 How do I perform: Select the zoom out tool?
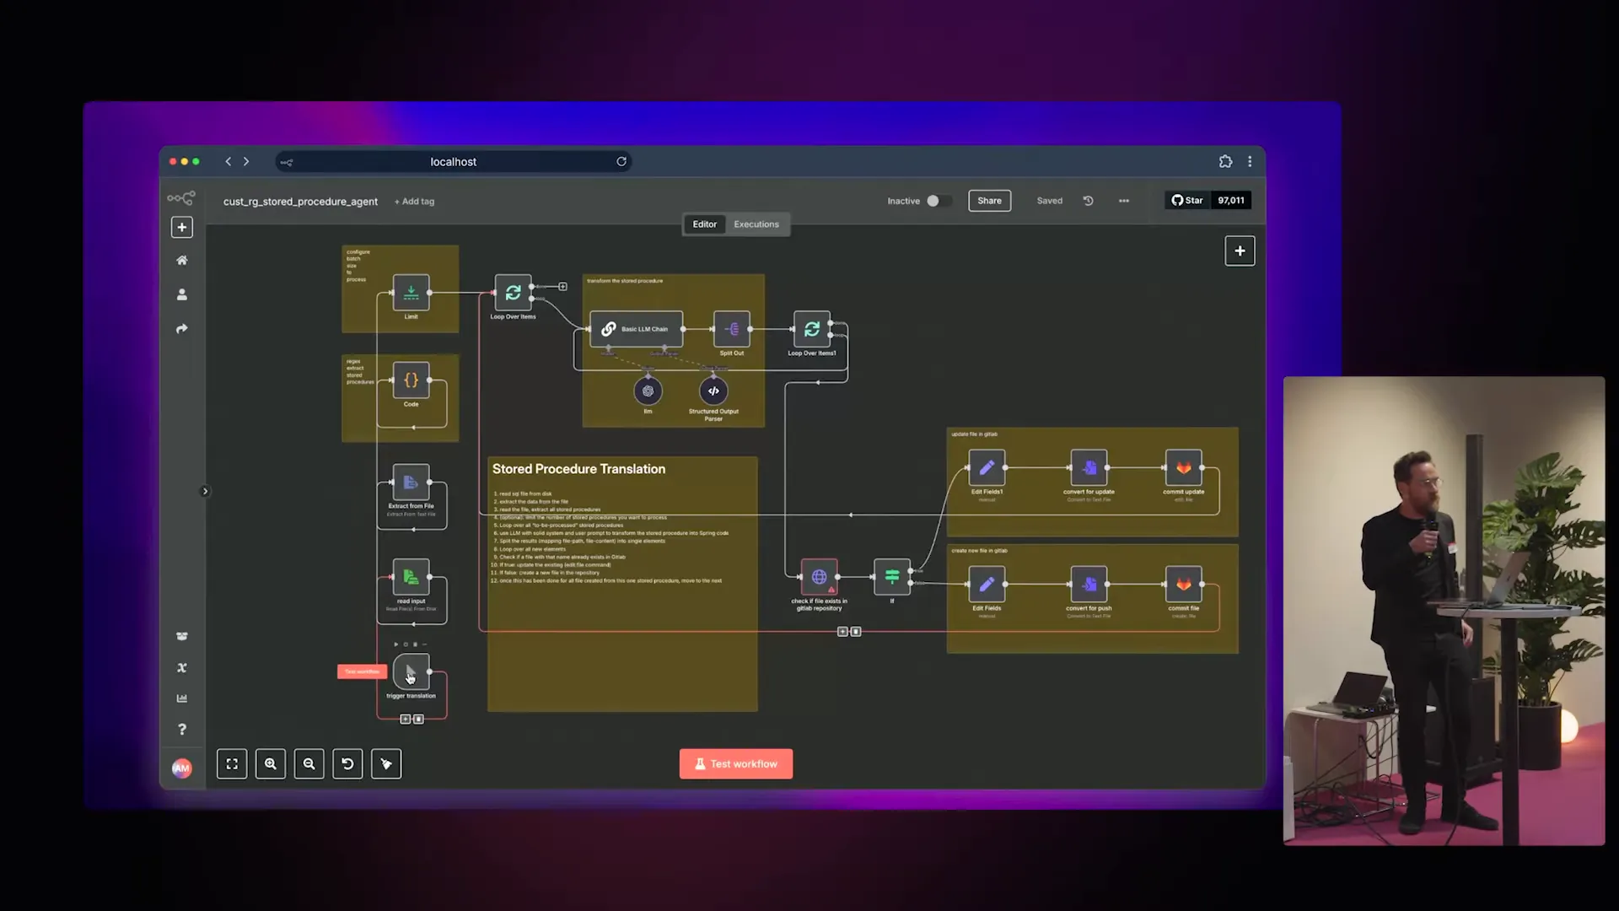309,763
